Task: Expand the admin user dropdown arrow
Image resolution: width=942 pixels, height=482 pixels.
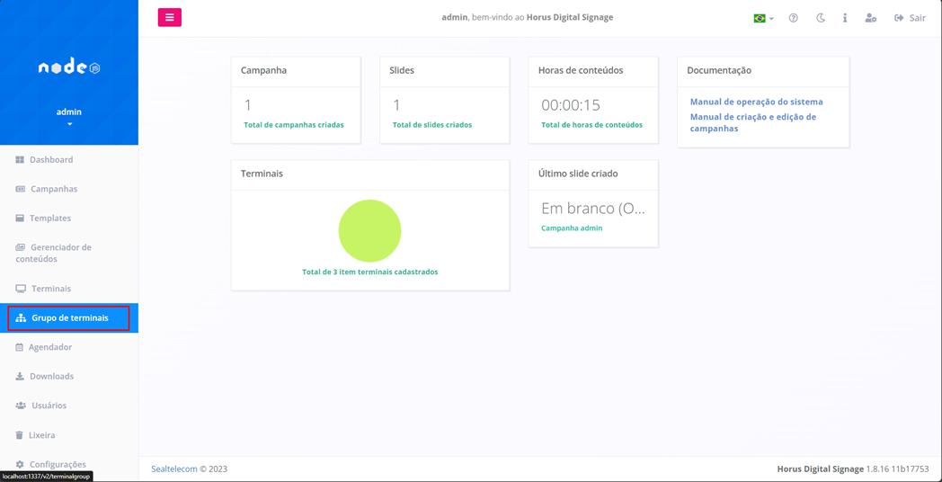Action: (69, 124)
